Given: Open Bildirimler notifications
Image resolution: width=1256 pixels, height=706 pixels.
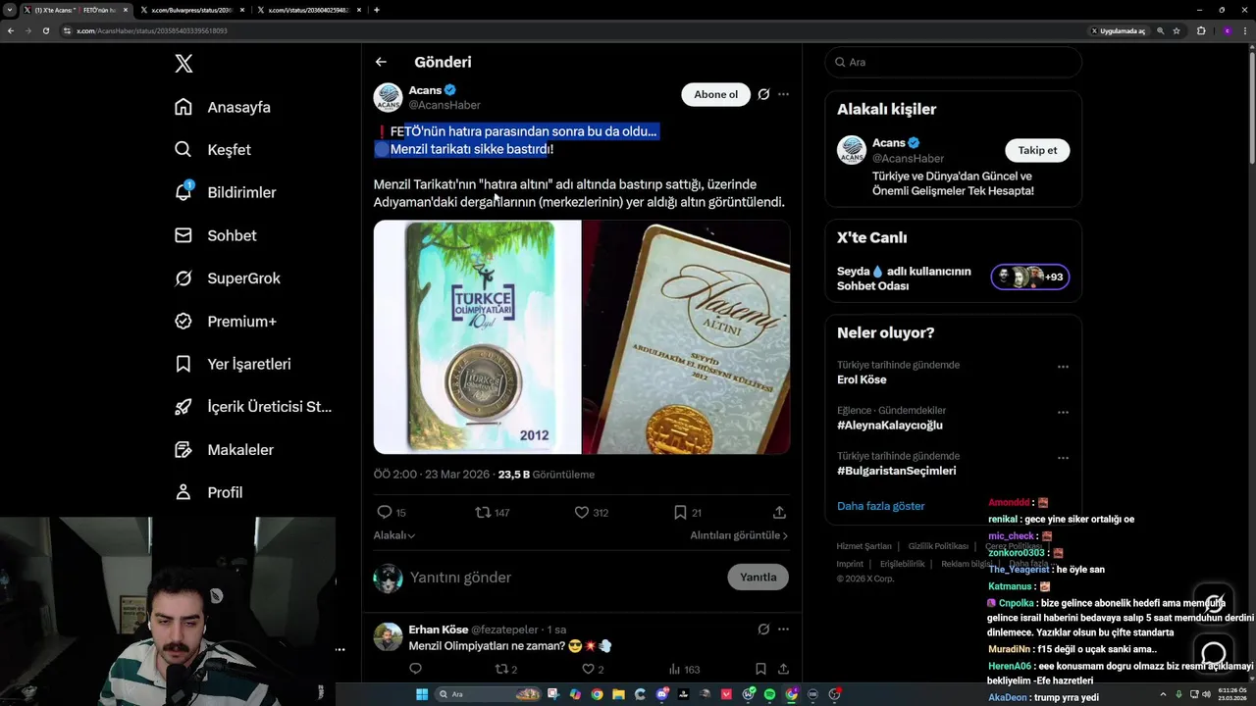Looking at the screenshot, I should coord(226,192).
